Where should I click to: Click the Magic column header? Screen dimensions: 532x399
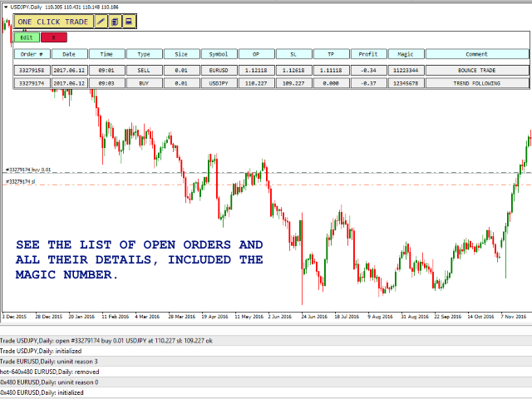click(x=404, y=54)
